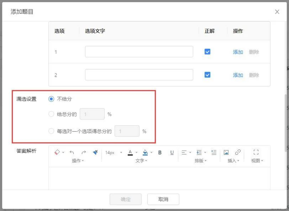Click the 答案解析 label
The width and height of the screenshot is (289, 211).
pos(26,151)
